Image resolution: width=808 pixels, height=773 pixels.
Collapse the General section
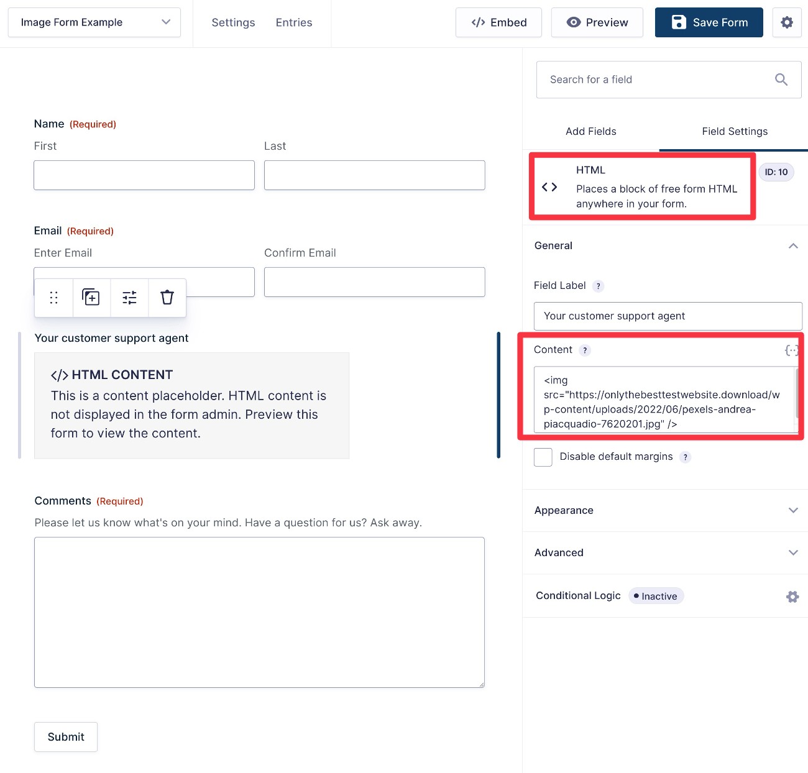point(793,246)
